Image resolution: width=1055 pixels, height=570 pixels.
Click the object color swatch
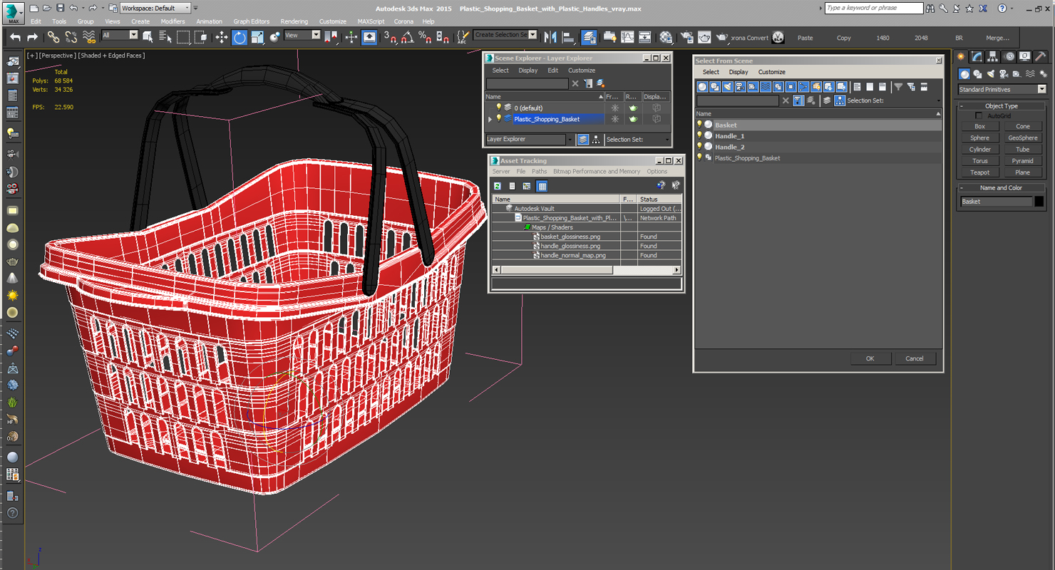coord(1039,202)
